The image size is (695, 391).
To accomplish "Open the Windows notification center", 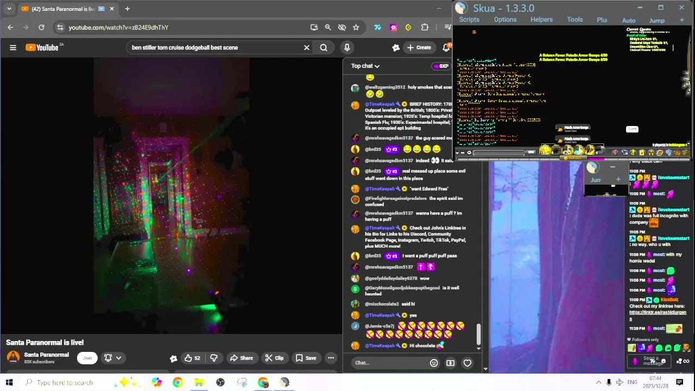I will tap(679, 382).
